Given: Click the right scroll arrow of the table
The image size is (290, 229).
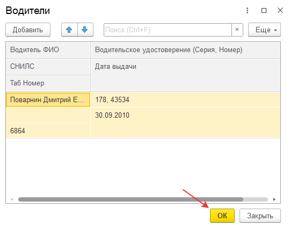Looking at the screenshot, I should 274,199.
